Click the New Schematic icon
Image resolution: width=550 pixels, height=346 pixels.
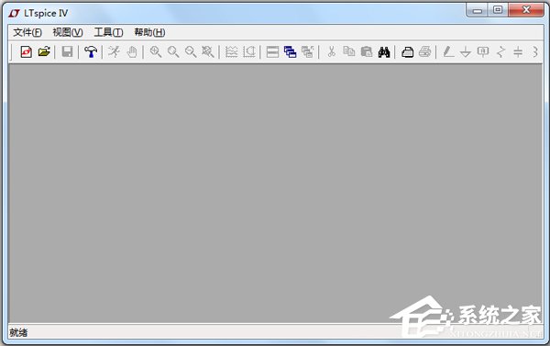click(x=27, y=52)
